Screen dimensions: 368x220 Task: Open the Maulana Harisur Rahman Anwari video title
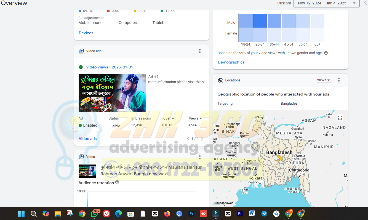pyautogui.click(x=151, y=171)
